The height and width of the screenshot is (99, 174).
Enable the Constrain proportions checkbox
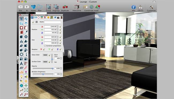coord(45,46)
